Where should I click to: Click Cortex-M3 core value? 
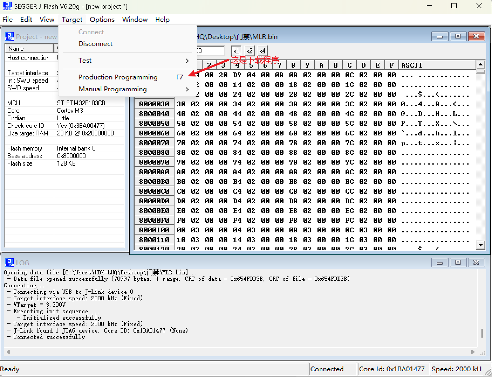[70, 111]
